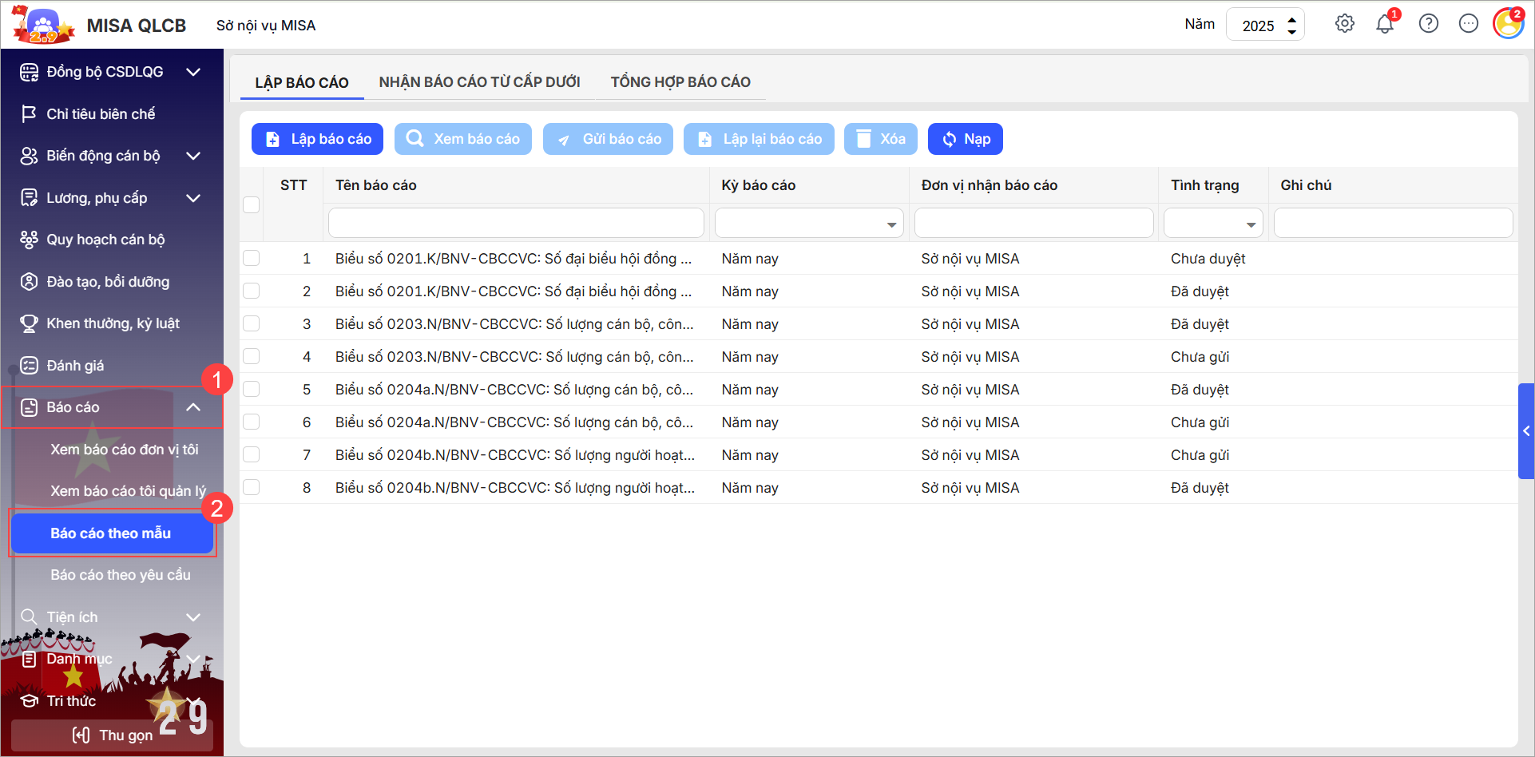Click the Chỉ tiêu biên chế flag icon
Viewport: 1535px width, 757px height.
click(x=29, y=114)
